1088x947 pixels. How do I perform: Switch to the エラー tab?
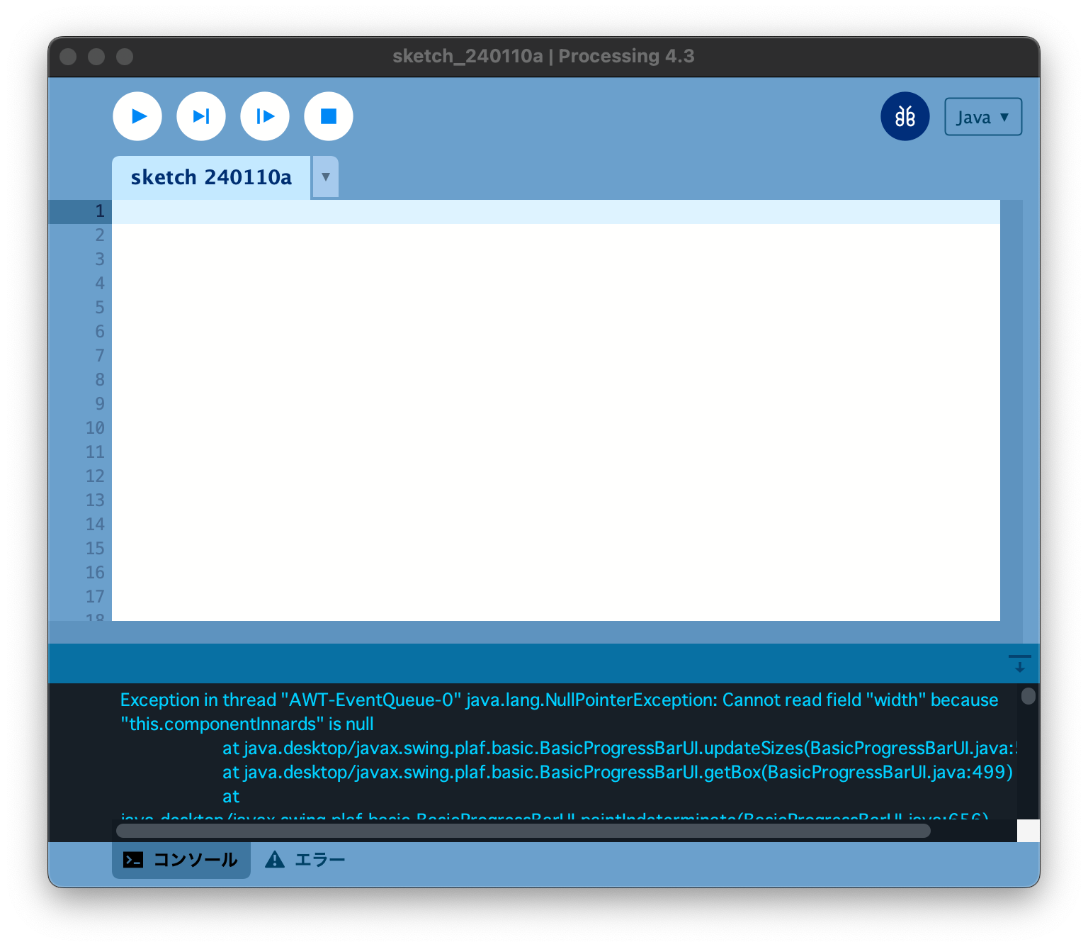(319, 859)
